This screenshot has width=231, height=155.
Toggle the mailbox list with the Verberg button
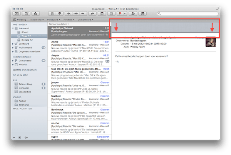(x=20, y=20)
